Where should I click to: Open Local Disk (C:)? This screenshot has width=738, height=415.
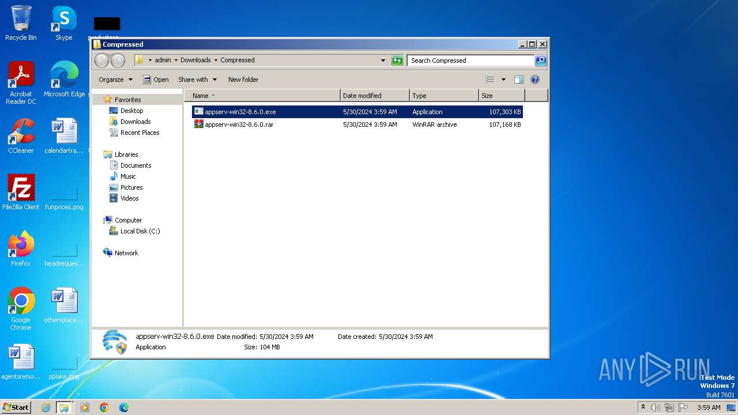coord(140,231)
